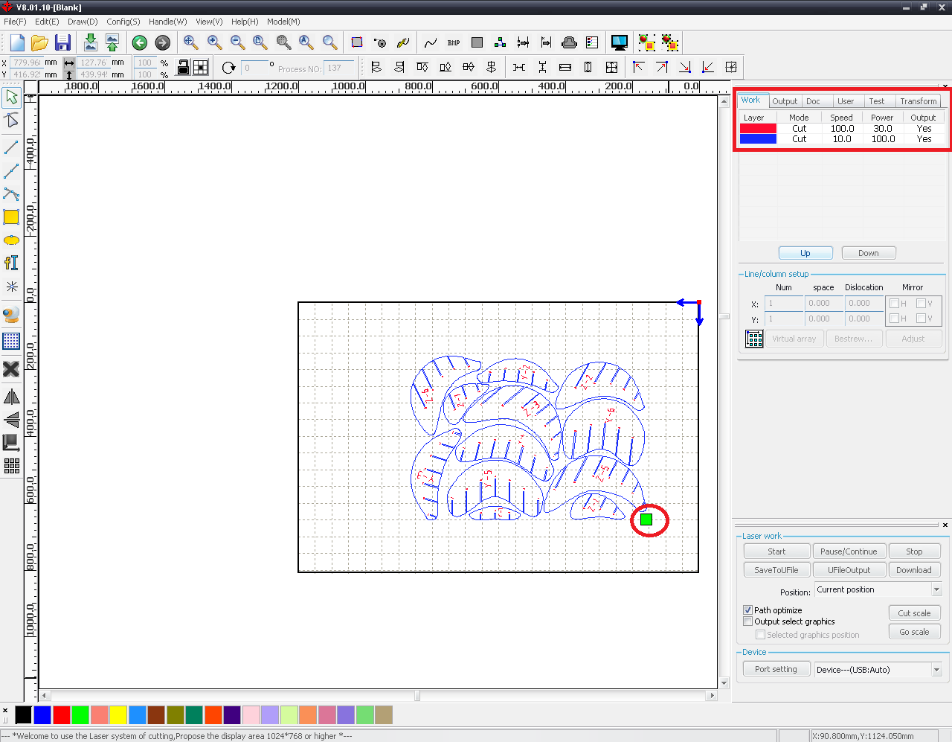Toggle the Y row Mirror H checkbox

pos(894,319)
